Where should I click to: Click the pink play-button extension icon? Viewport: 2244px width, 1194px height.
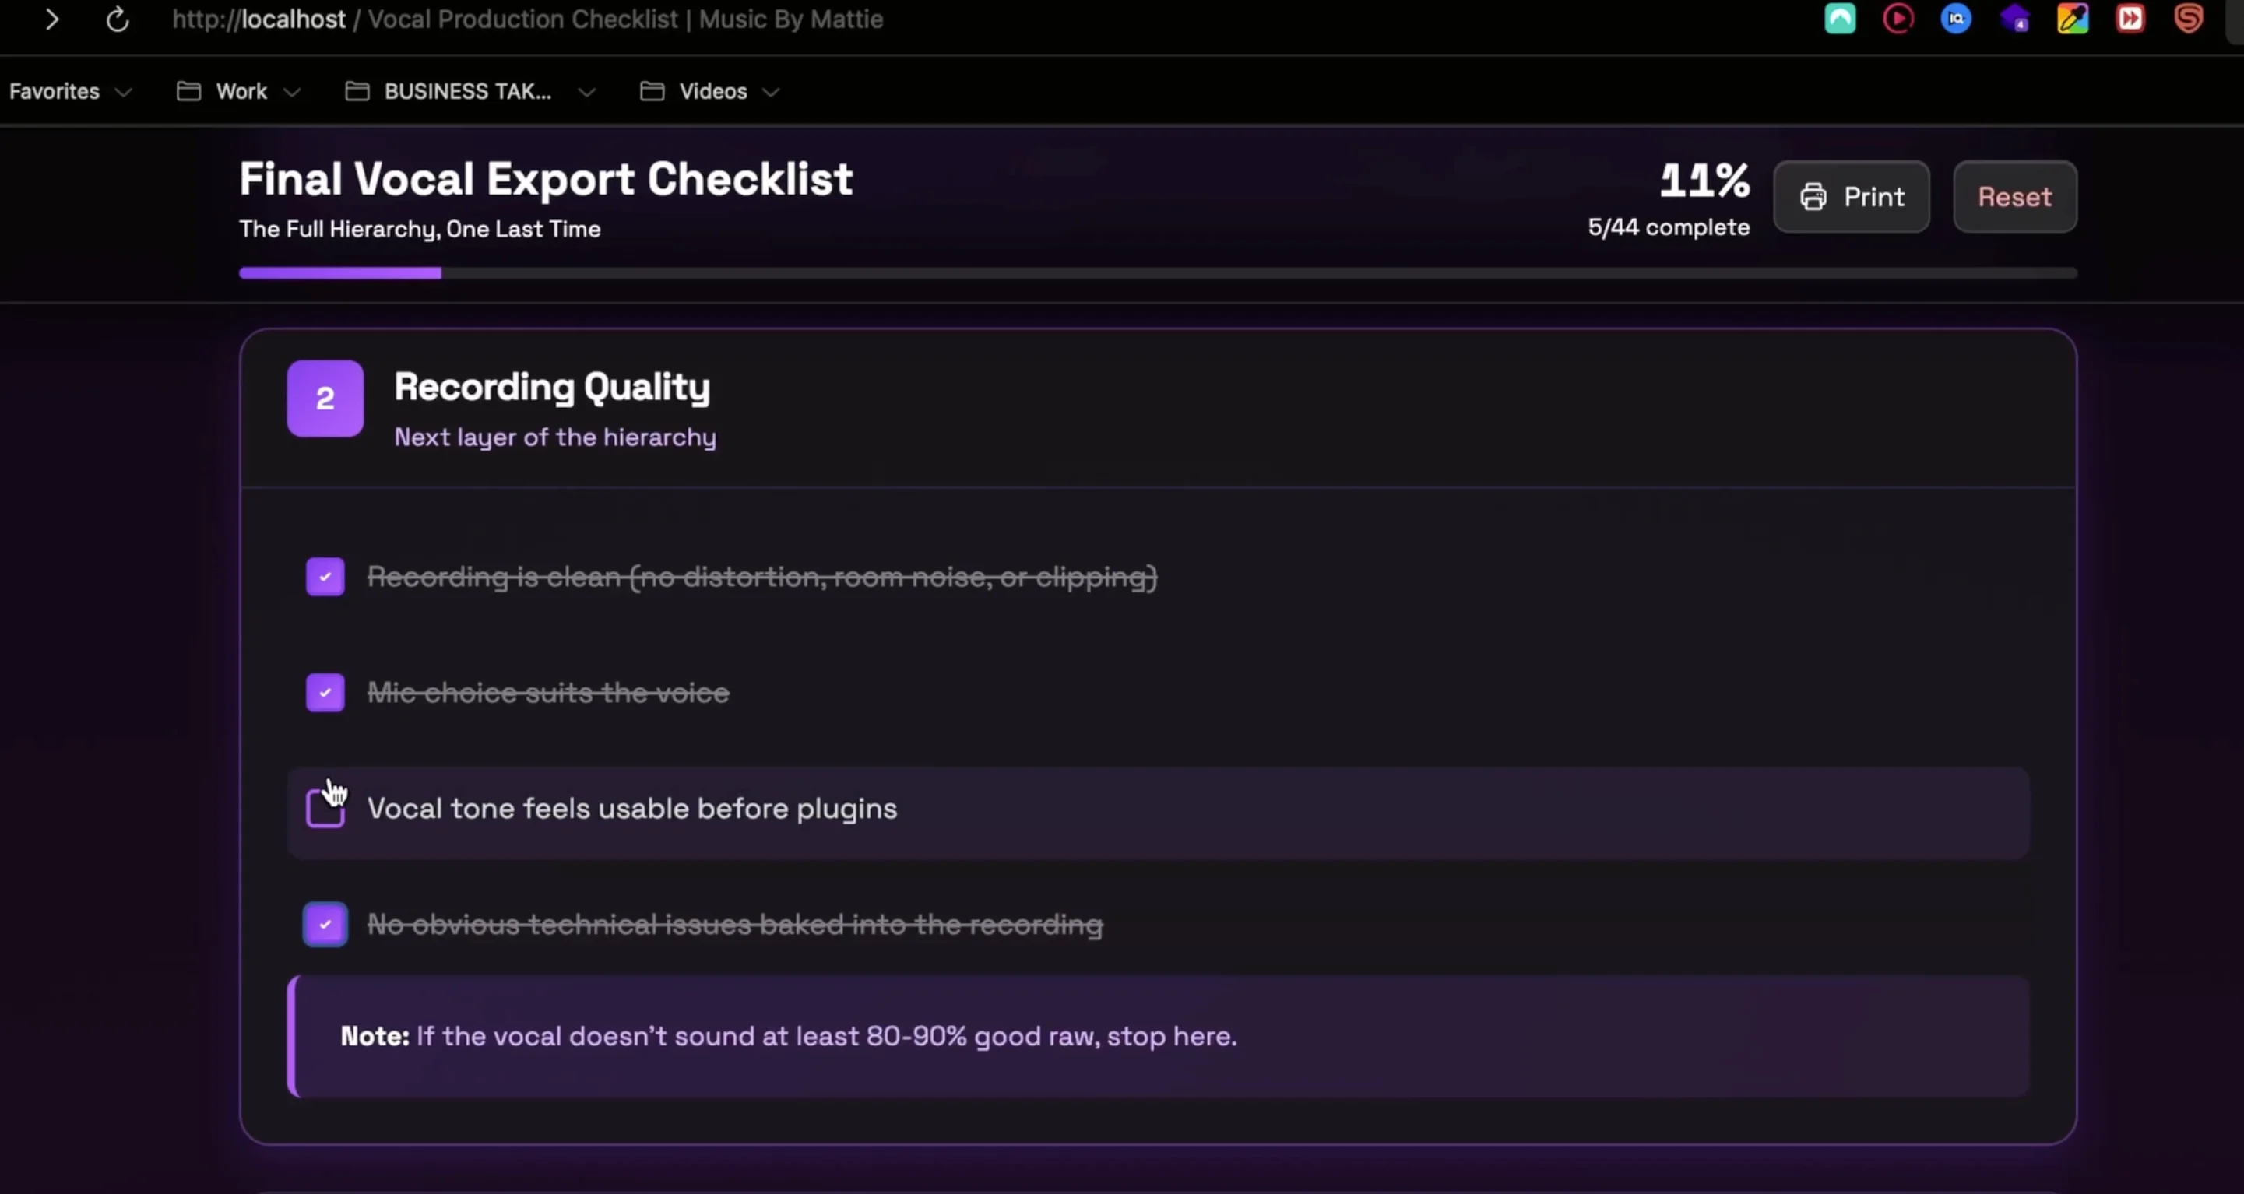point(1898,18)
